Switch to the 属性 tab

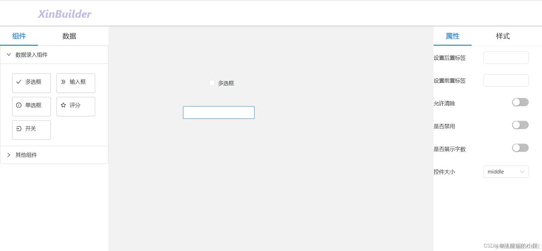click(x=453, y=36)
